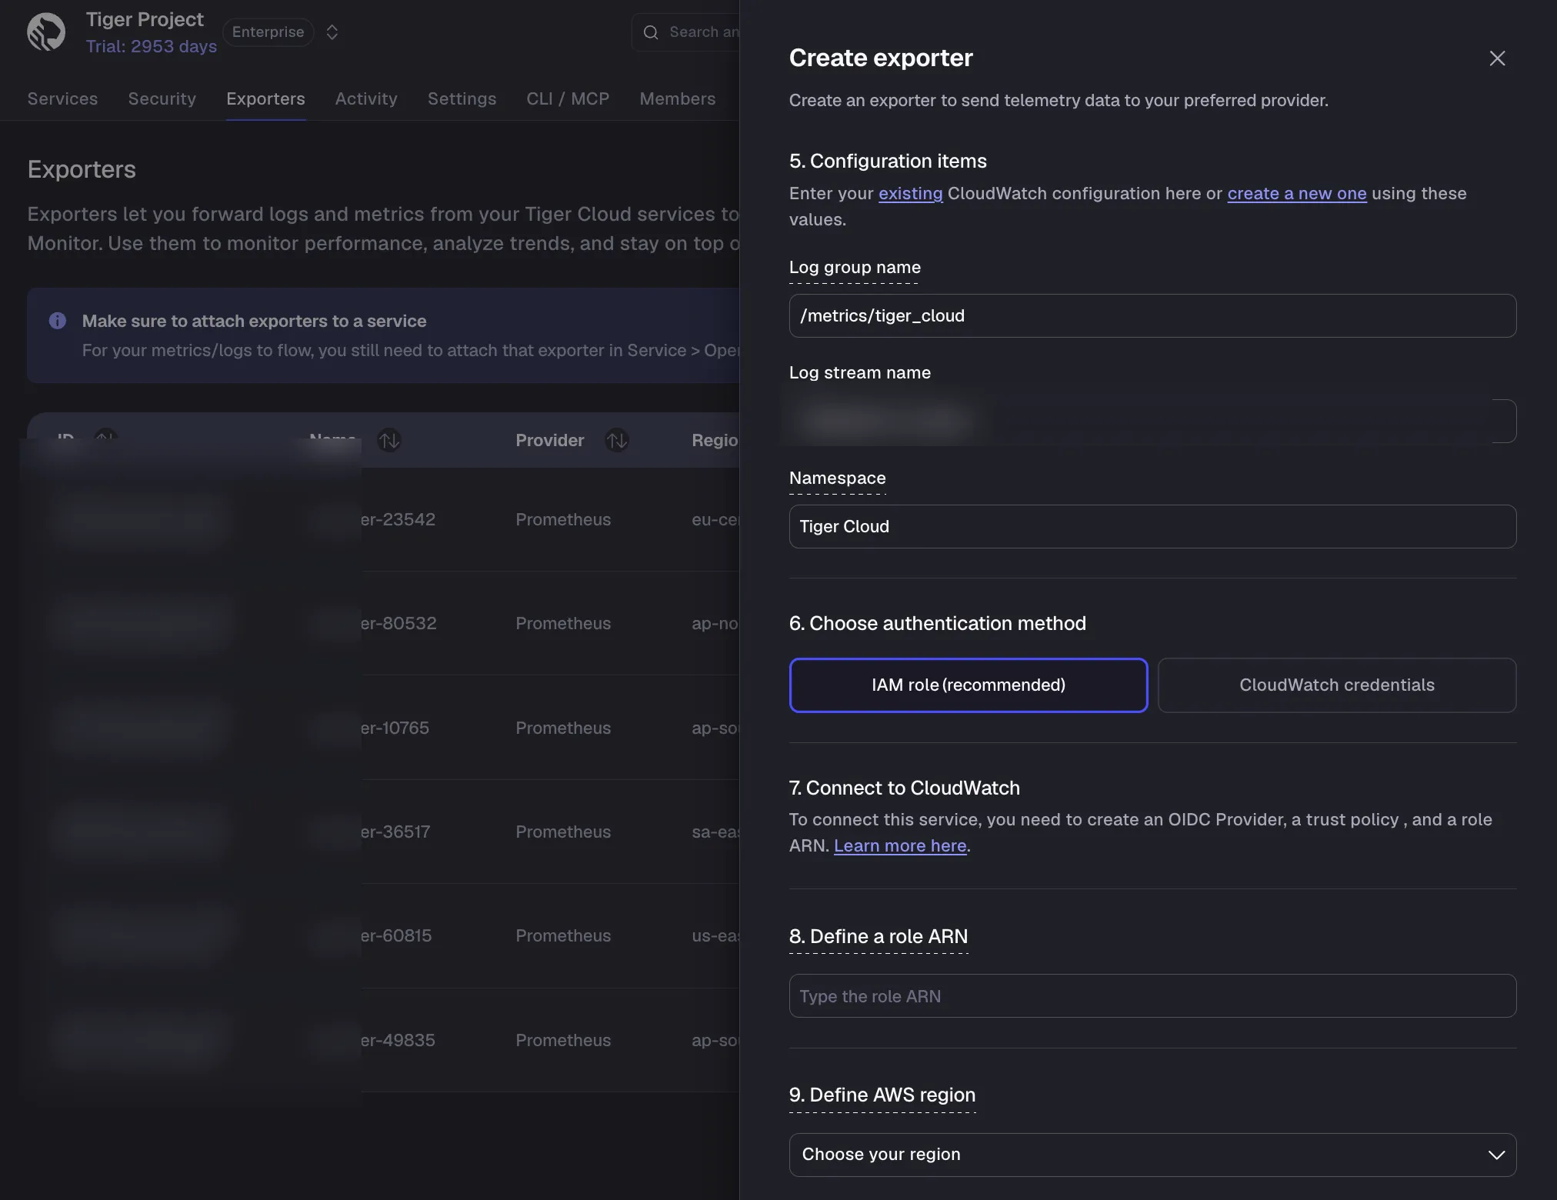Open the Security tab

click(x=162, y=98)
